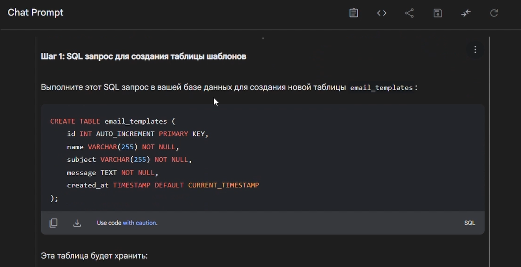Click the 'Use code' caution notice
The height and width of the screenshot is (267, 521).
click(127, 223)
